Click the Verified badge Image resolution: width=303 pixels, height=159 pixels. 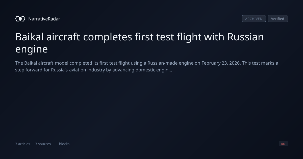[278, 19]
